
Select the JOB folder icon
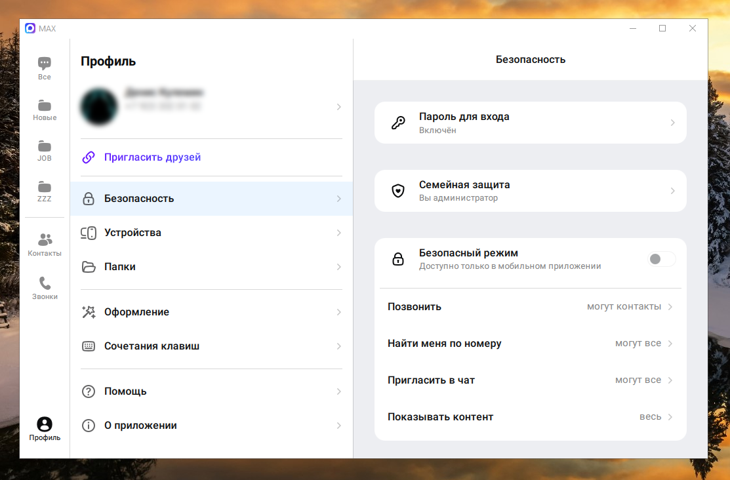coord(45,146)
